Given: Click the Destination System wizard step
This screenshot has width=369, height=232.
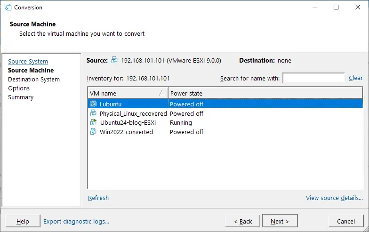Looking at the screenshot, I should 34,79.
